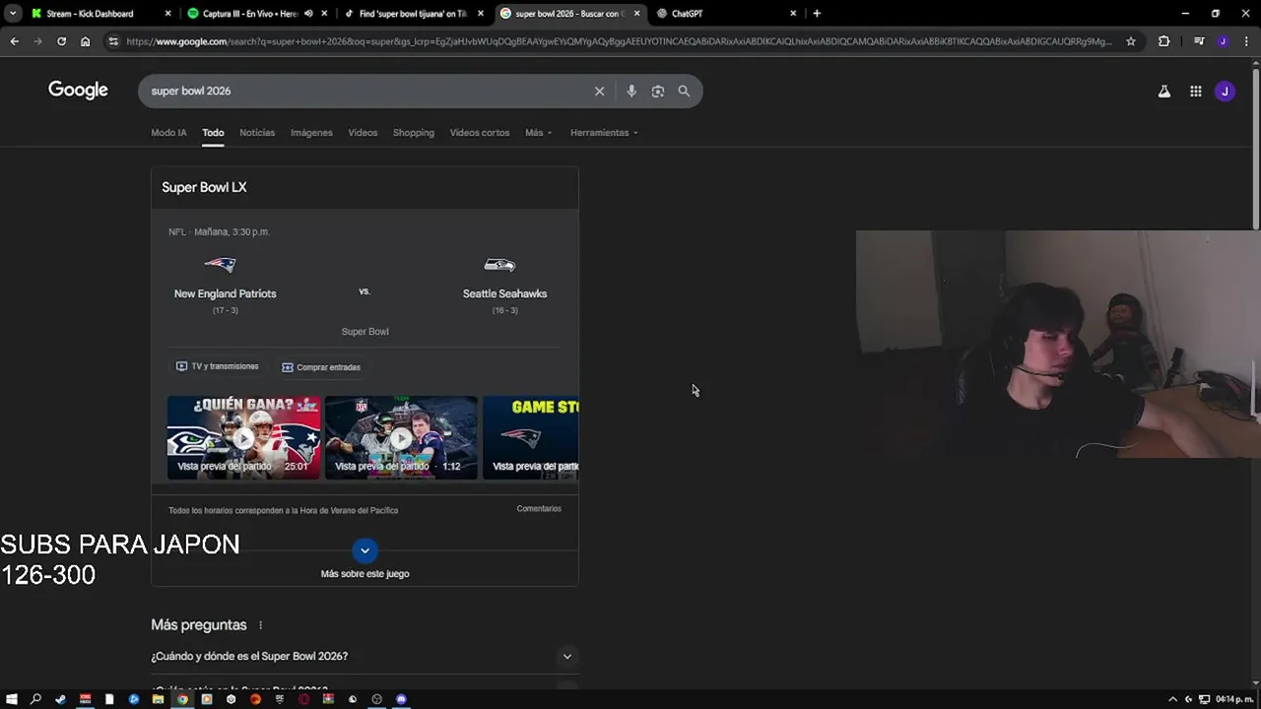Click the New England Patriots team logo
The width and height of the screenshot is (1261, 709).
220,264
